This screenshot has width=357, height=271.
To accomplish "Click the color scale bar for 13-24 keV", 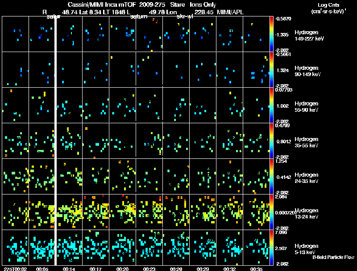I will (x=271, y=212).
